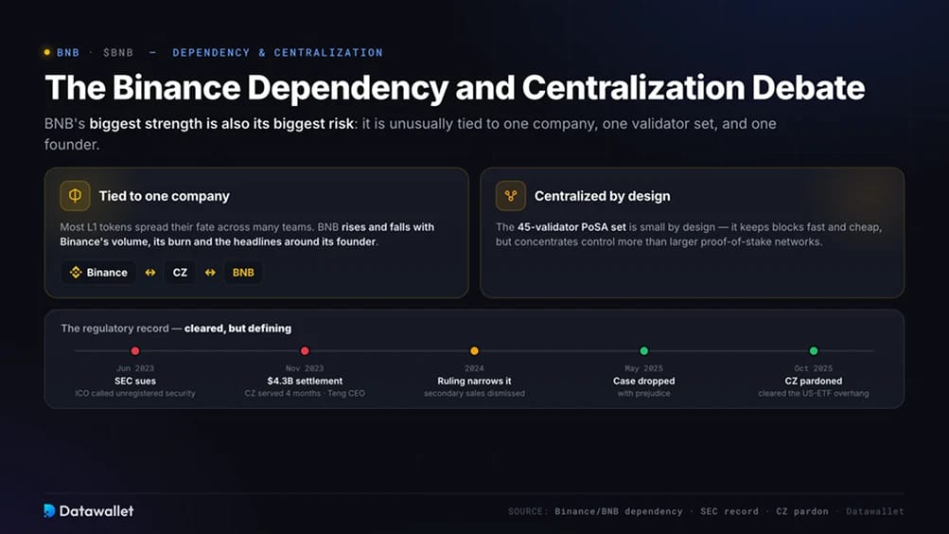
Task: Click the 'SEC sues' event label
Action: click(135, 381)
